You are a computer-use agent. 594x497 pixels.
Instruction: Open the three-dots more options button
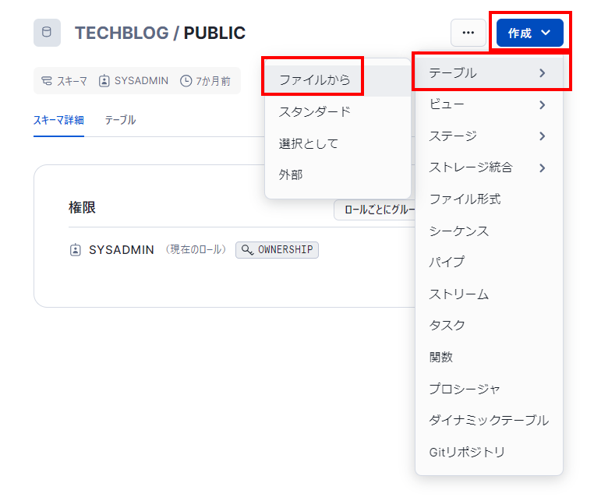coord(468,33)
